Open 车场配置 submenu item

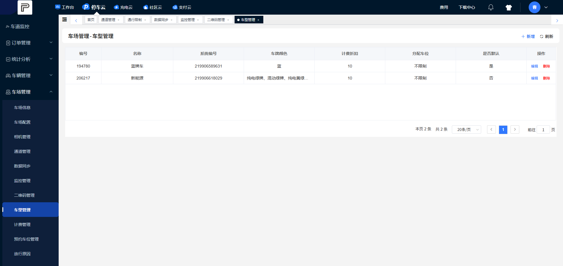coord(30,122)
